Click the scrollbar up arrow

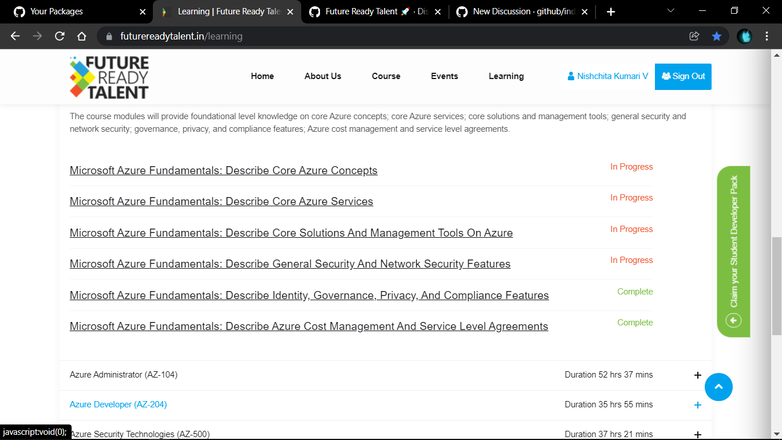[777, 55]
